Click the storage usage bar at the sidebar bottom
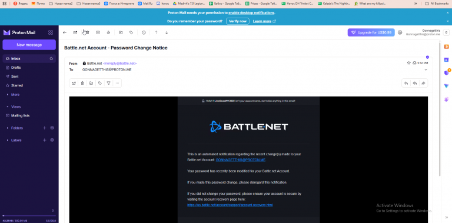 point(29,216)
